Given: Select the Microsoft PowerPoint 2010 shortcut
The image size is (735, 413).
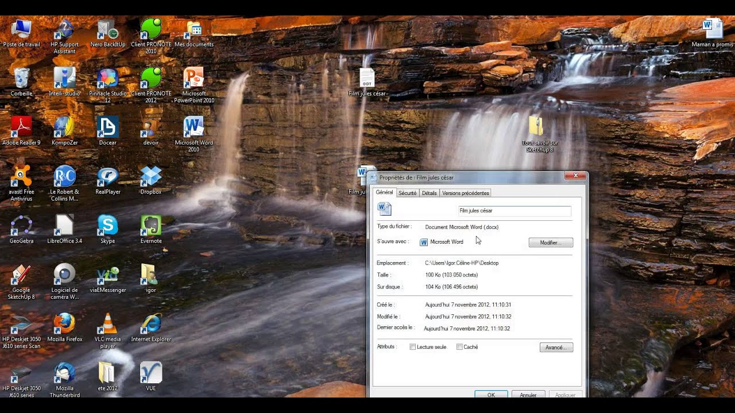Looking at the screenshot, I should [194, 85].
